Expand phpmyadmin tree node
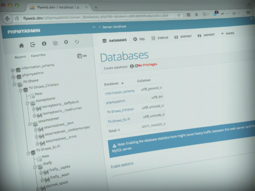This screenshot has width=255, height=191. [x=13, y=77]
